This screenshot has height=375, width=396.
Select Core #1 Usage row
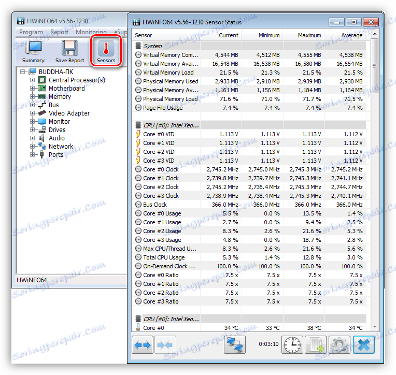coord(249,222)
